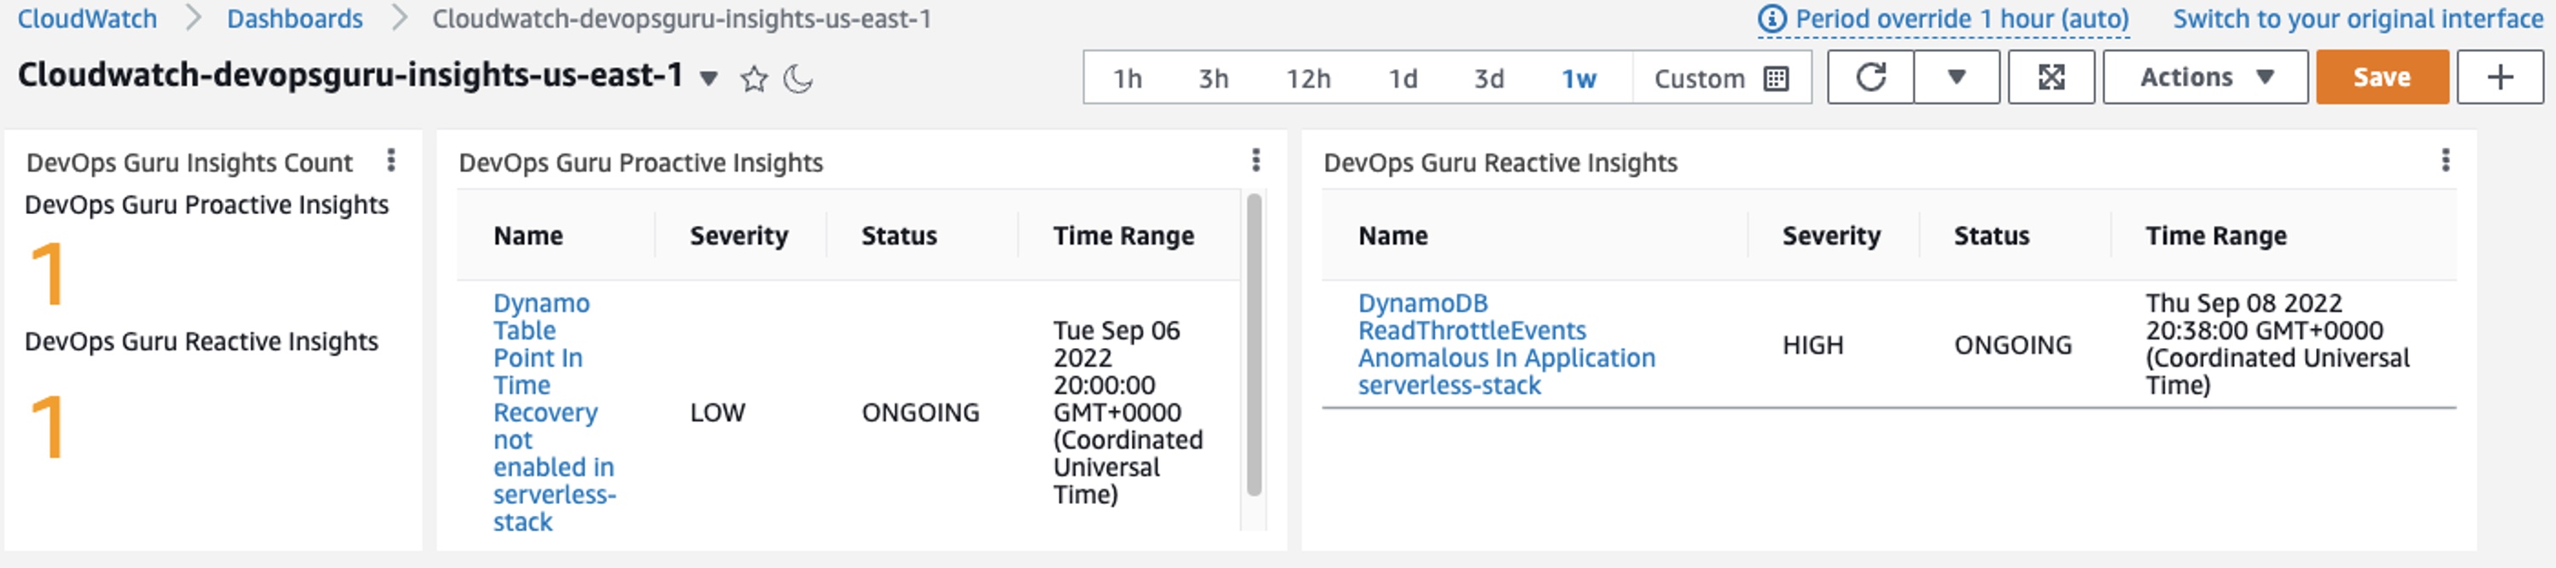
Task: Open Proactive Insights widget options menu
Action: [x=1255, y=160]
